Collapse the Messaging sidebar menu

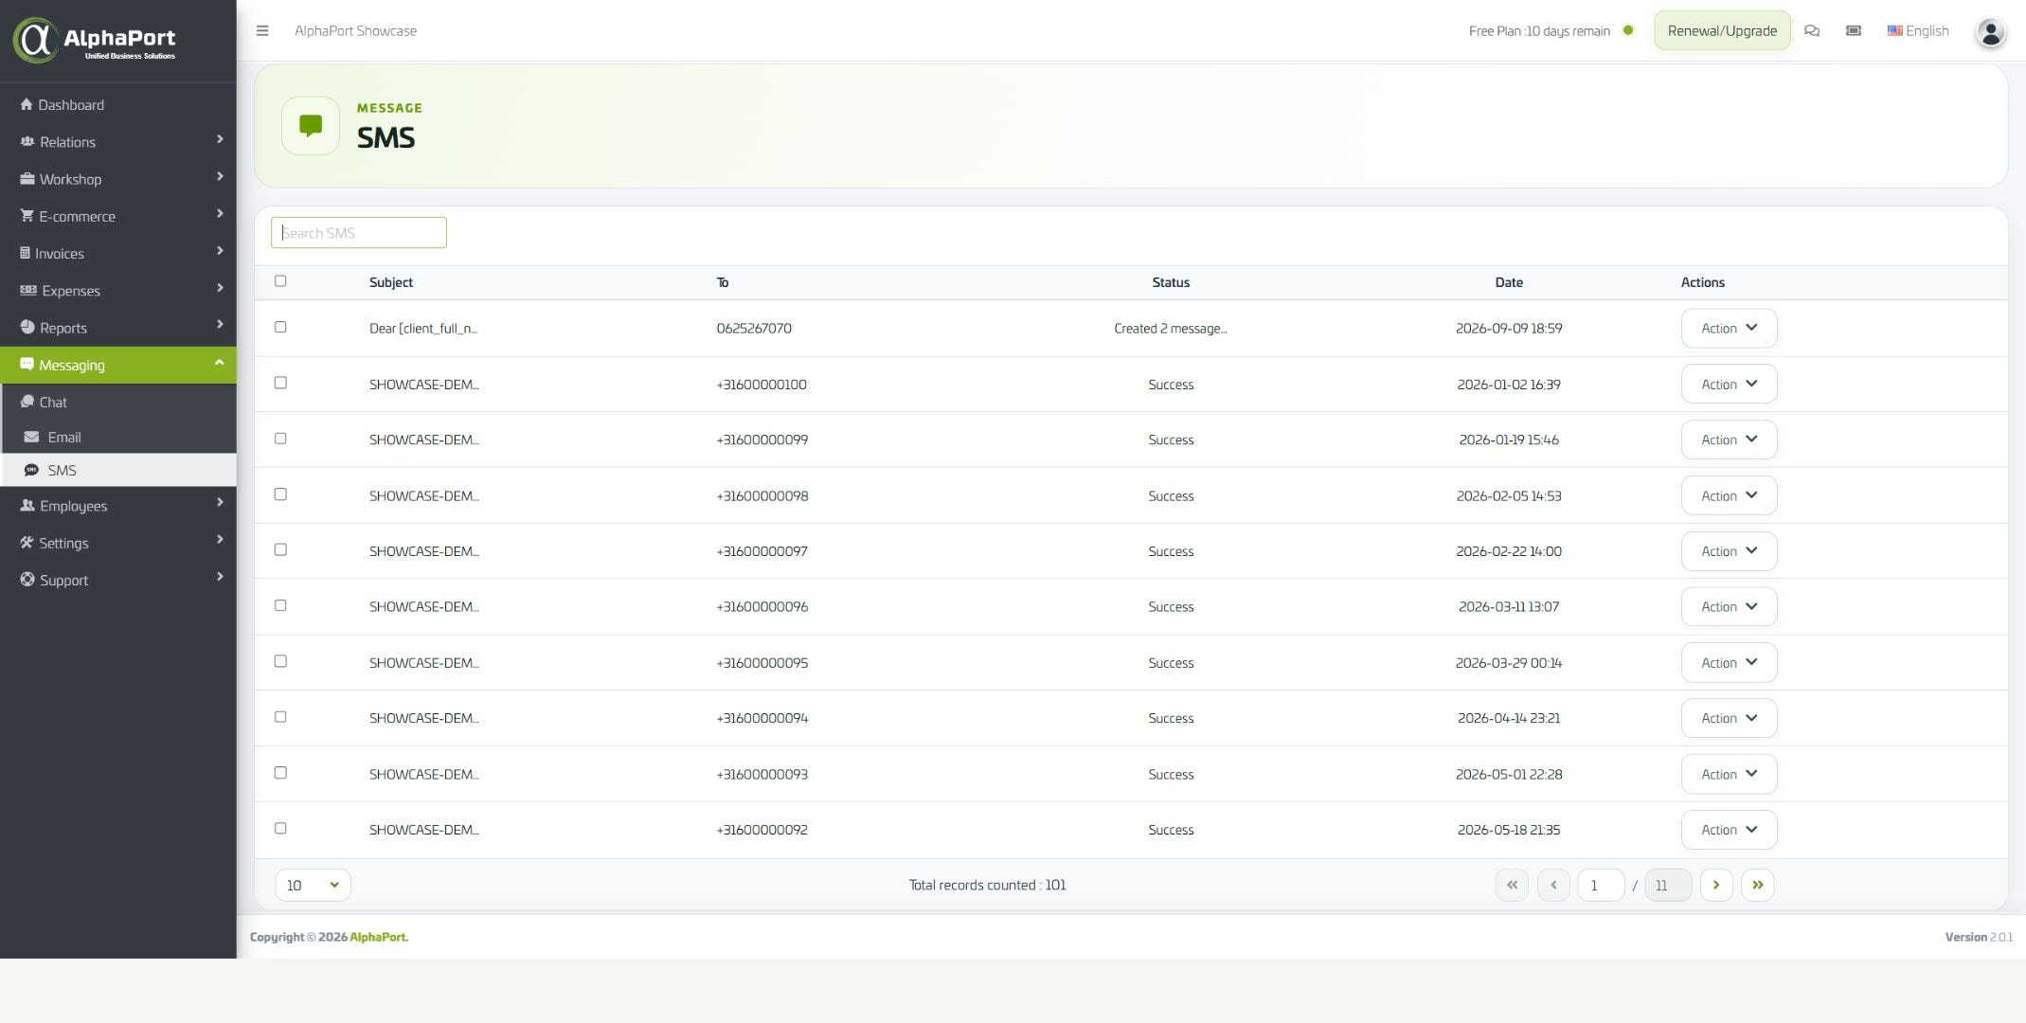pos(118,365)
